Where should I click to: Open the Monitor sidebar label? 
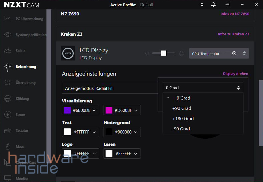(x=22, y=179)
